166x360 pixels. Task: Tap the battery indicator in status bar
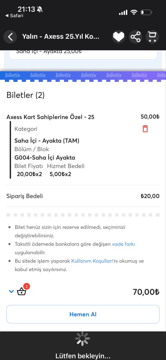tap(147, 13)
